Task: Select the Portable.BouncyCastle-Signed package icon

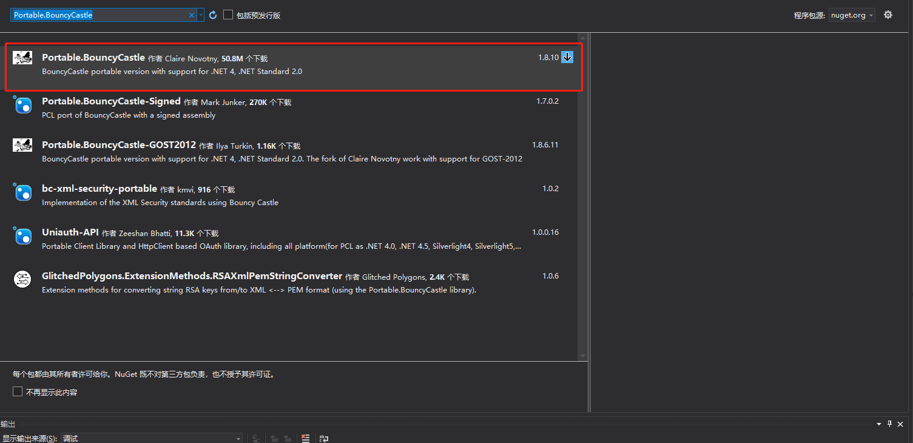Action: tap(22, 105)
